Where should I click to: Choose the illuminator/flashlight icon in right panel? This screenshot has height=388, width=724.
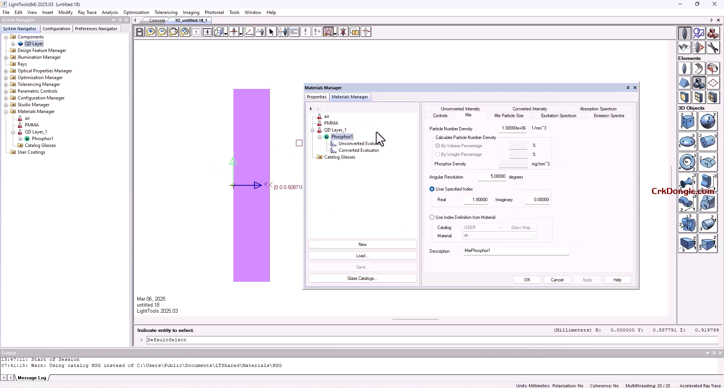coord(684,47)
